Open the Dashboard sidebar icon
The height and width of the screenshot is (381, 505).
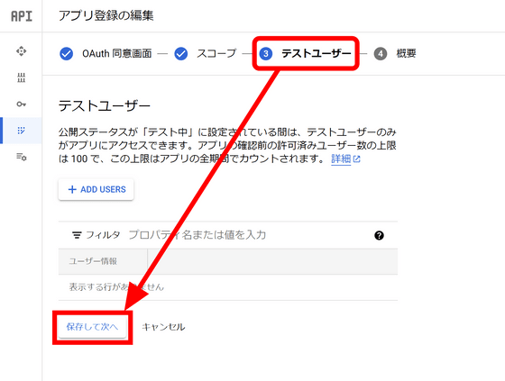[22, 51]
